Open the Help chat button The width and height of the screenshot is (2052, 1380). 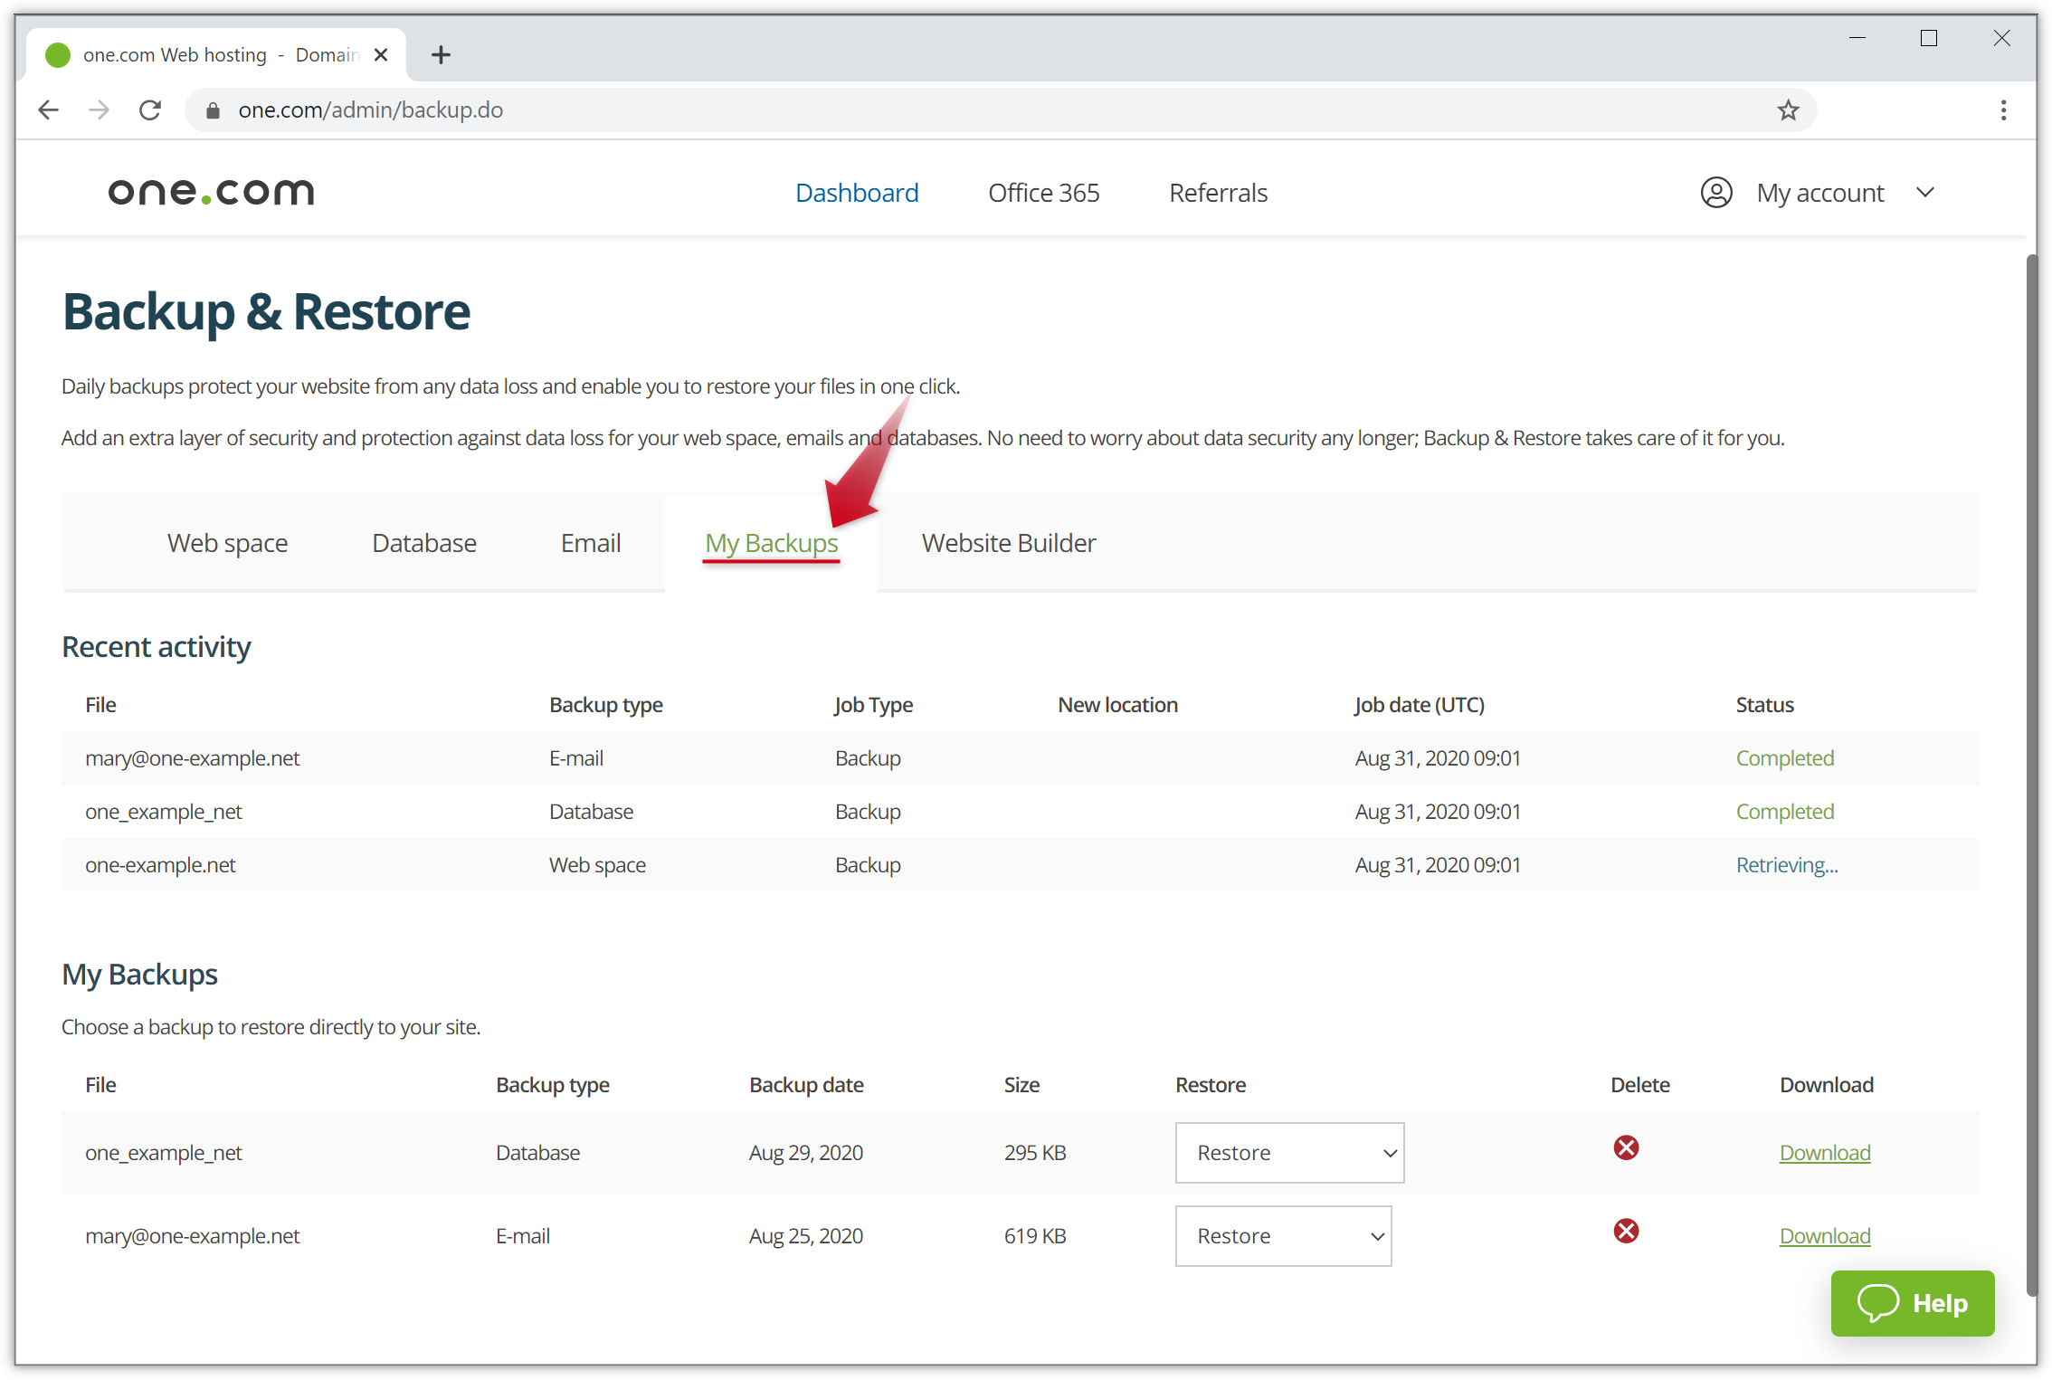1912,1303
